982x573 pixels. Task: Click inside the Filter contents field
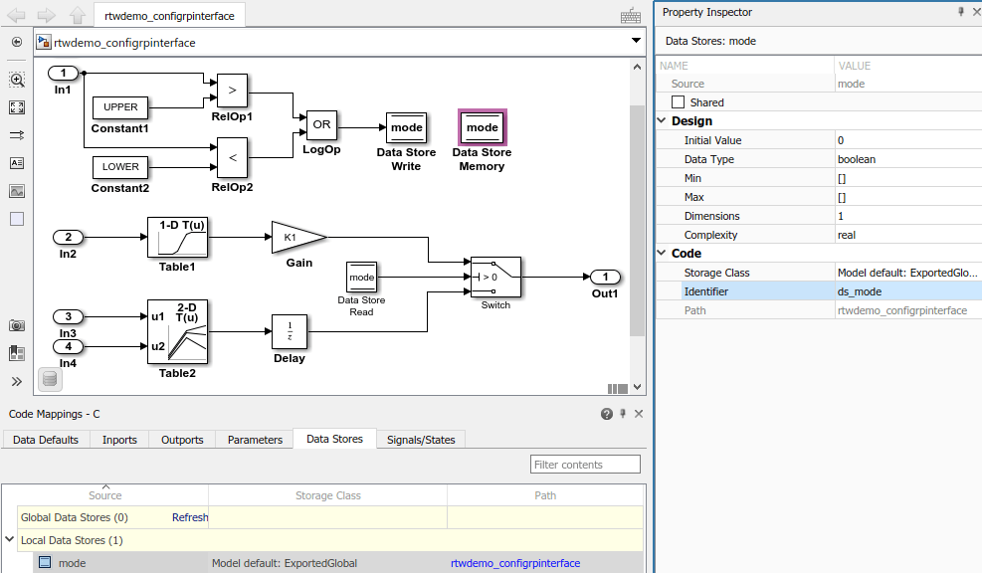click(585, 464)
